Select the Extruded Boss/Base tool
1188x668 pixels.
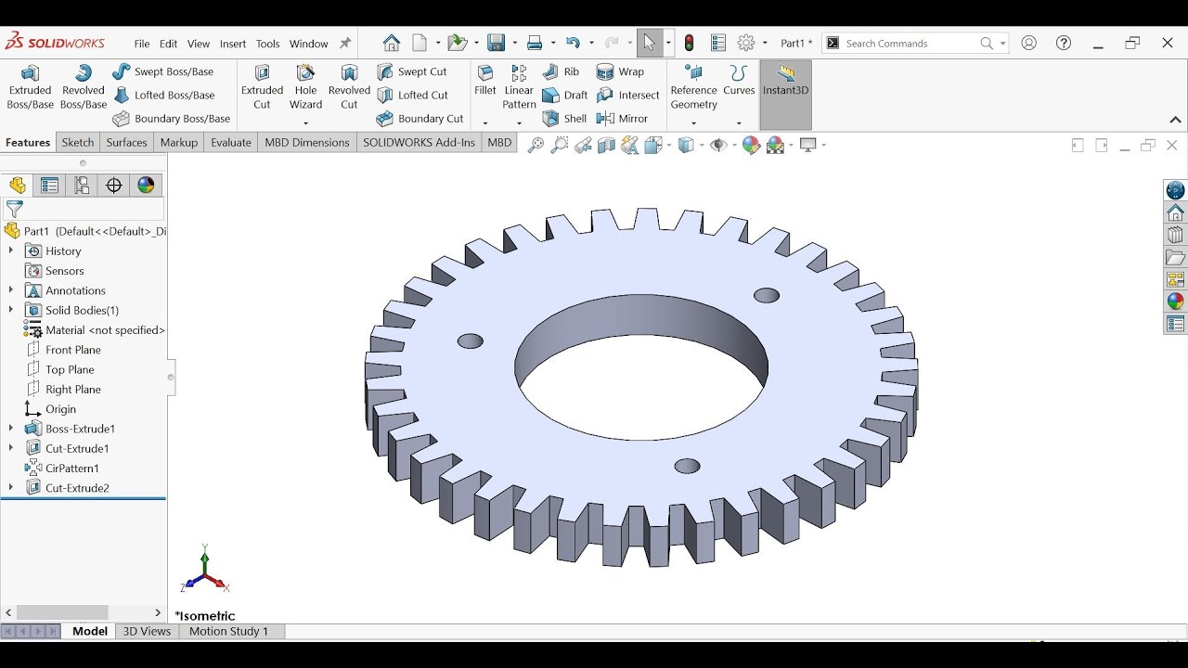click(30, 87)
